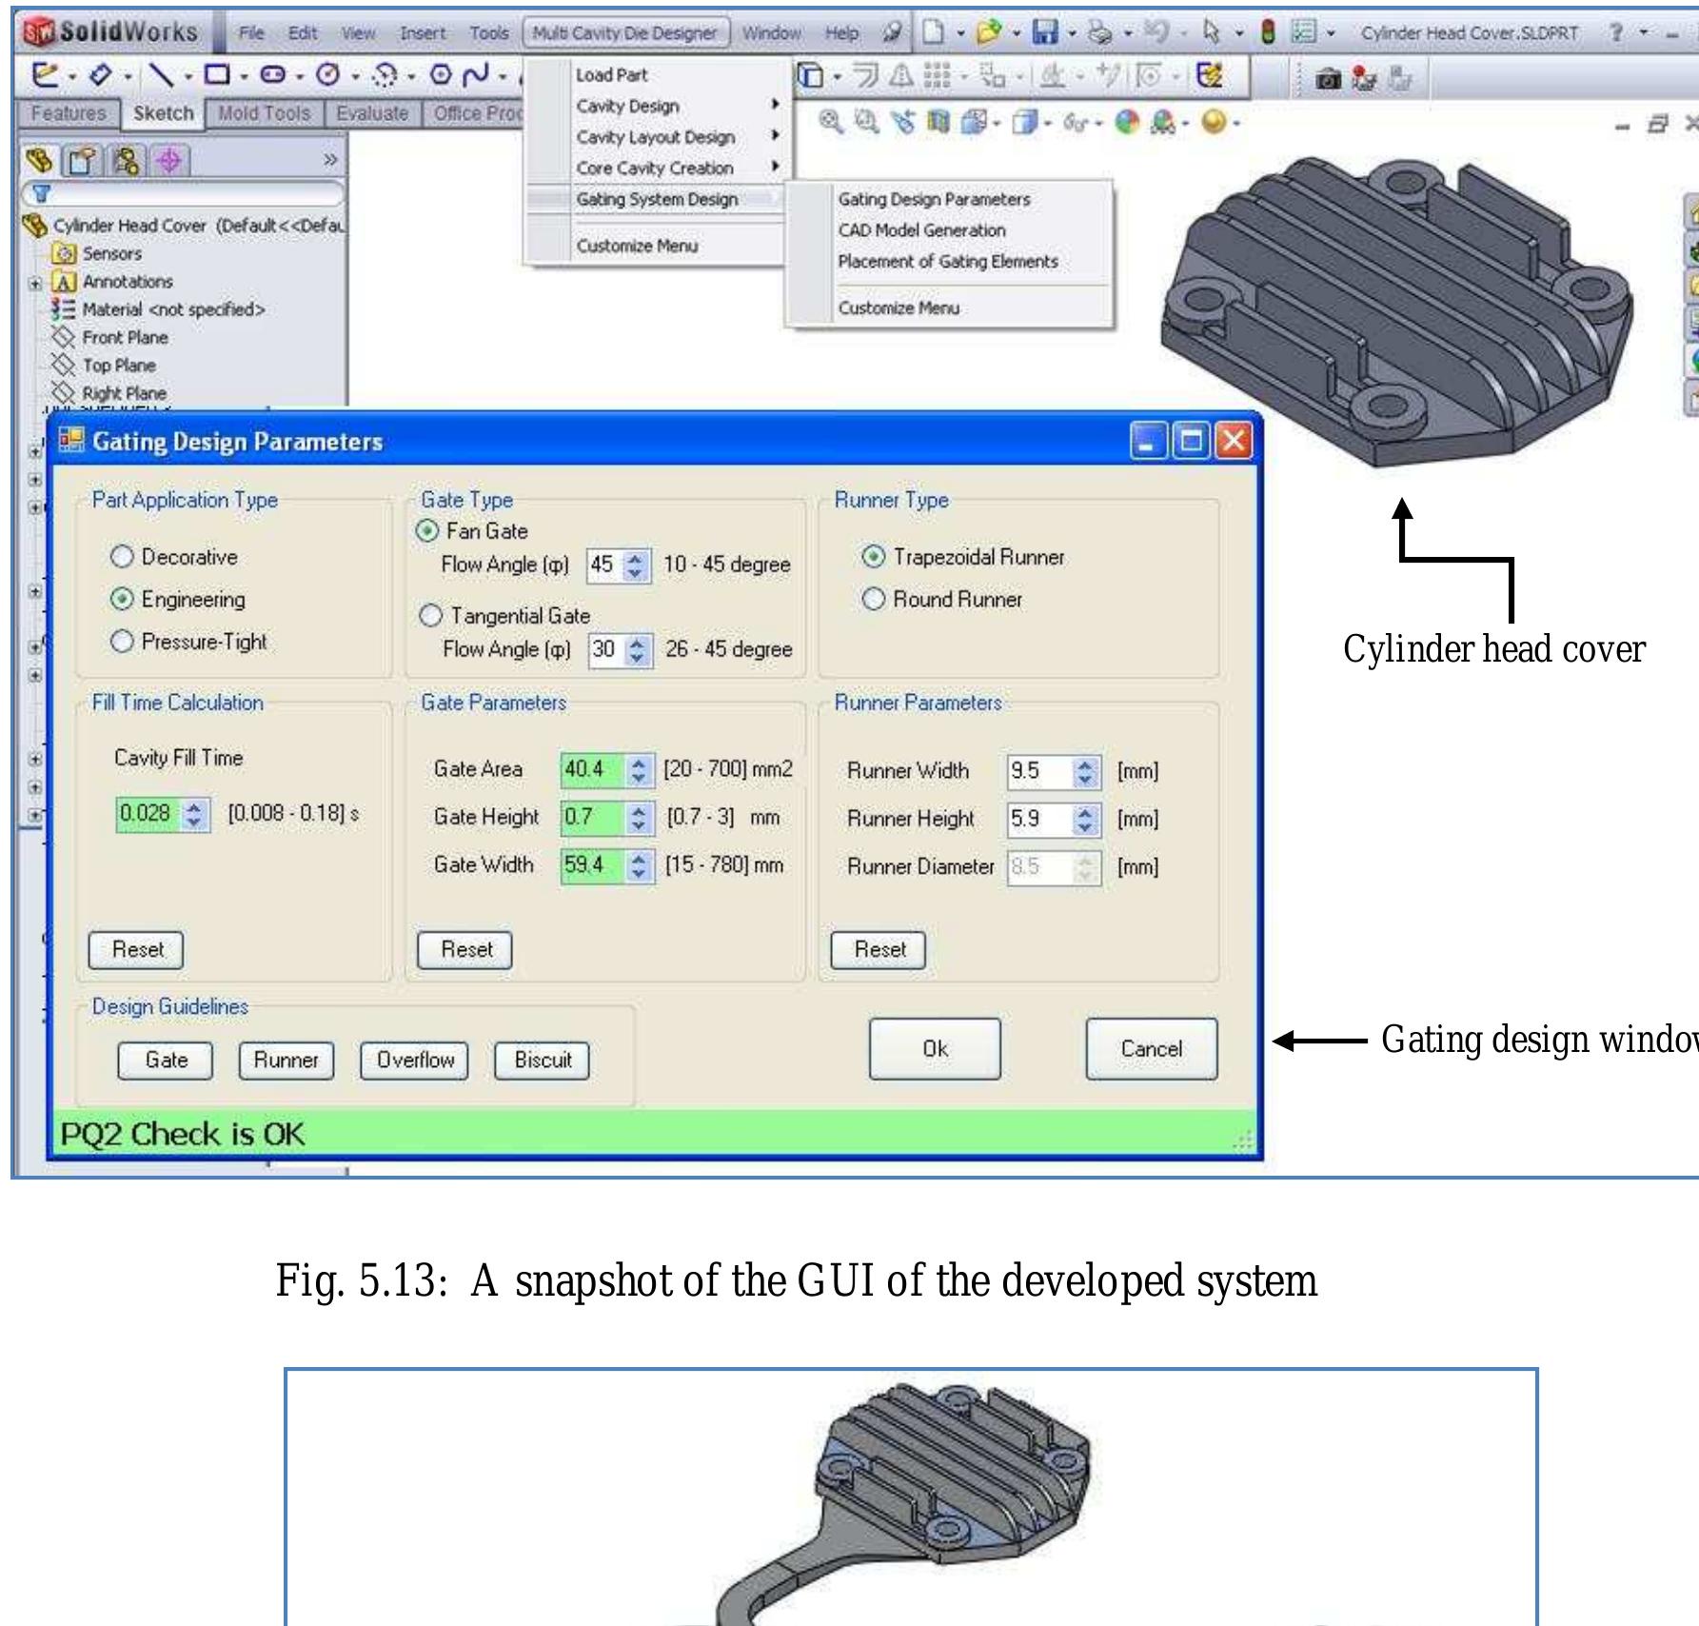Click the Zoom to Area icon

(x=865, y=121)
